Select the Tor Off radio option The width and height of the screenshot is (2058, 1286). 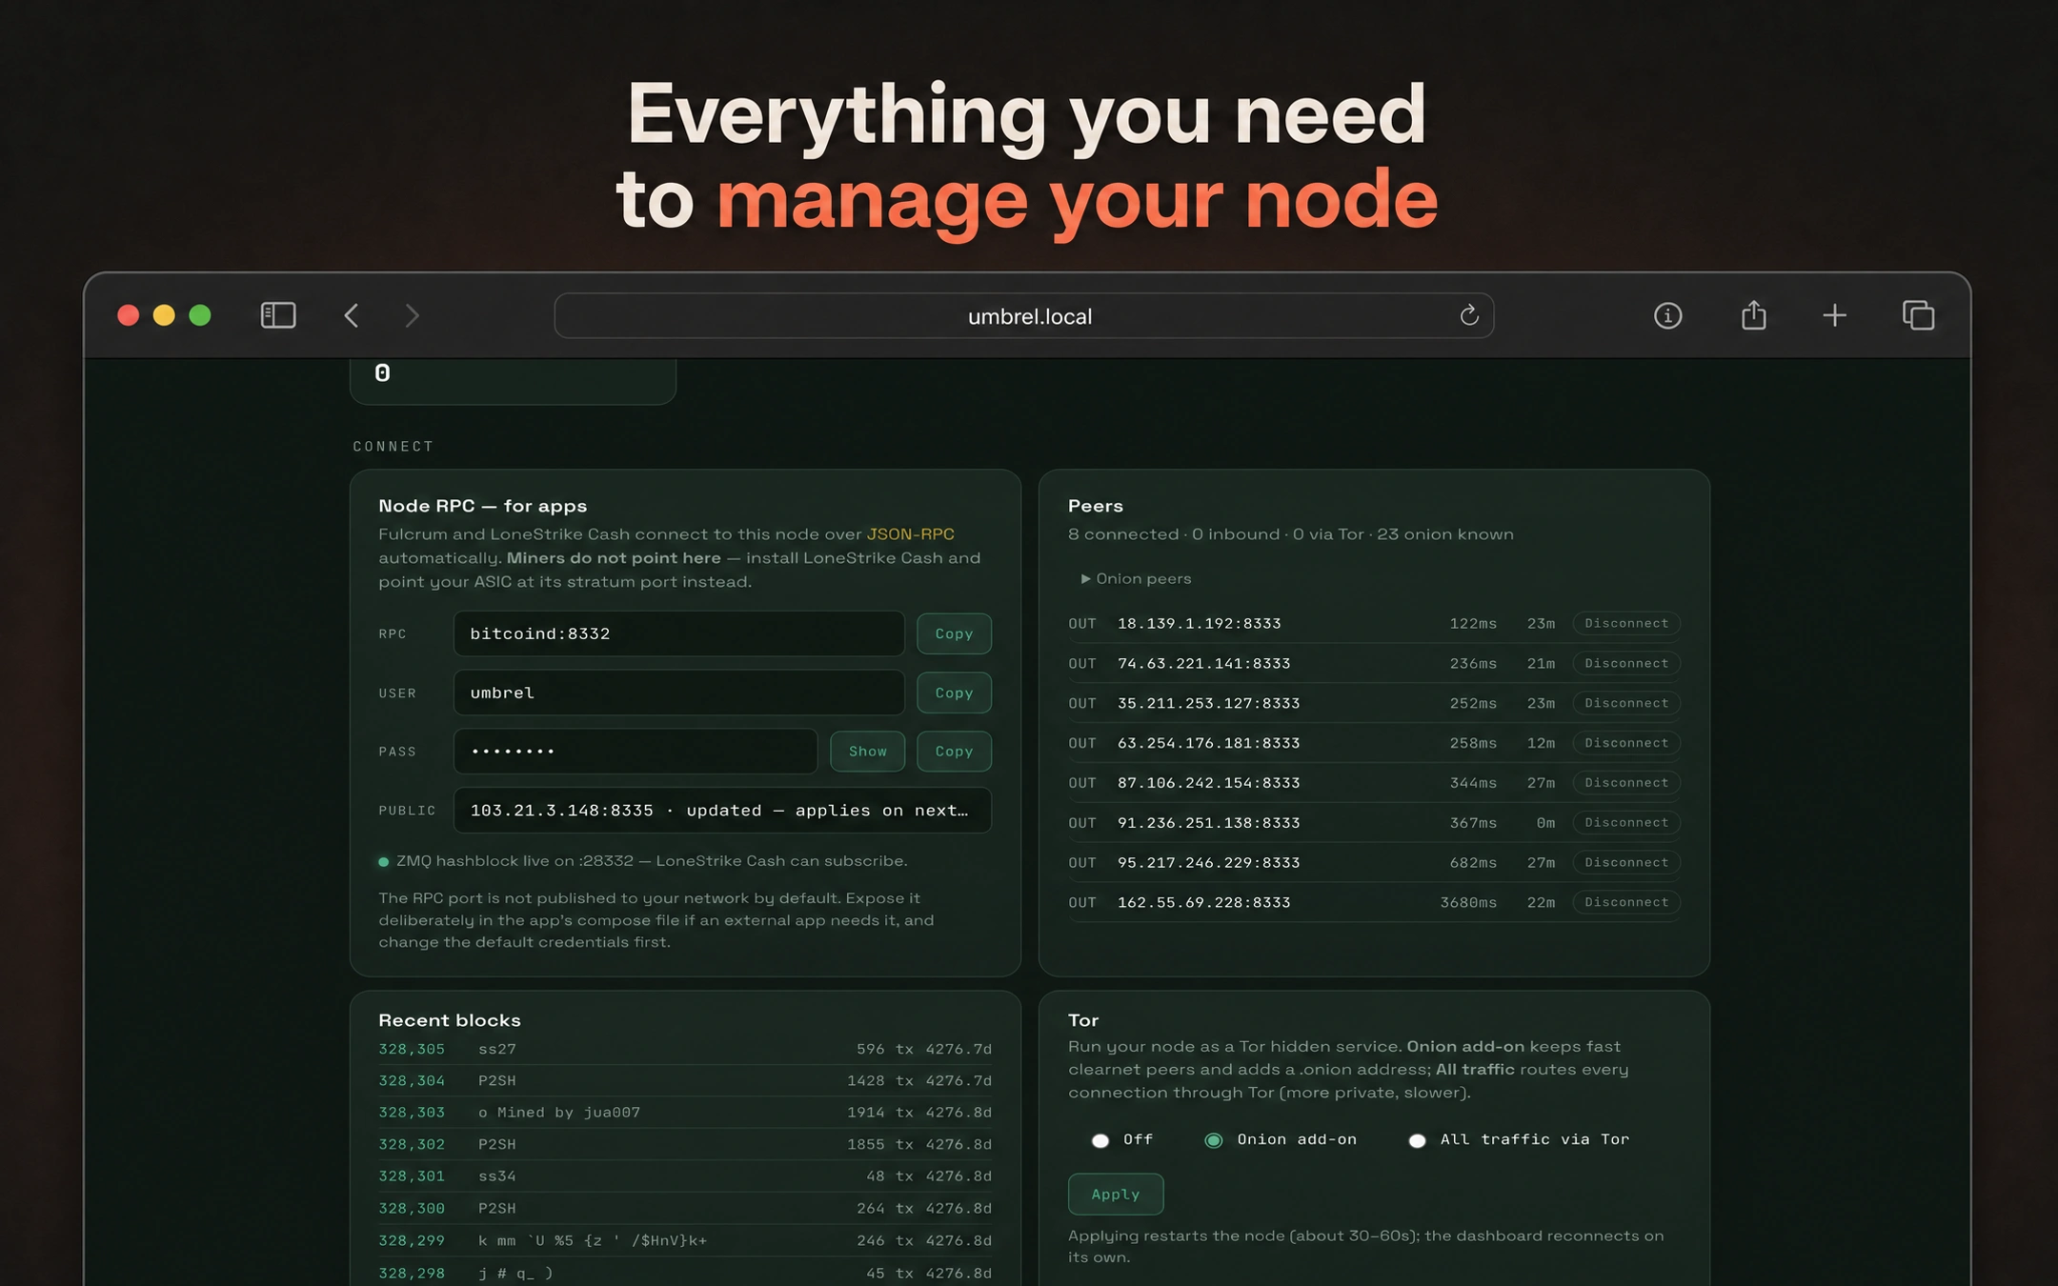pos(1100,1140)
